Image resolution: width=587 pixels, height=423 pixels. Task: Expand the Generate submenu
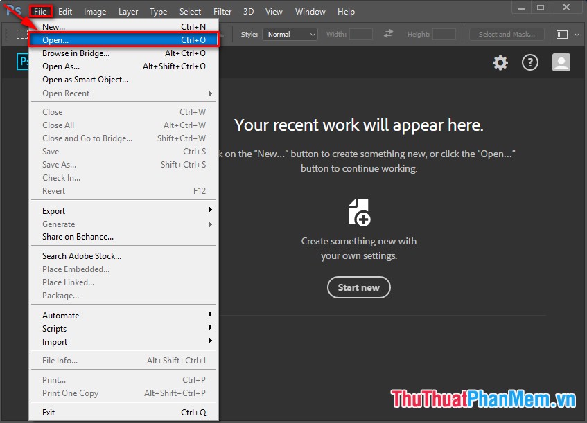(x=123, y=224)
